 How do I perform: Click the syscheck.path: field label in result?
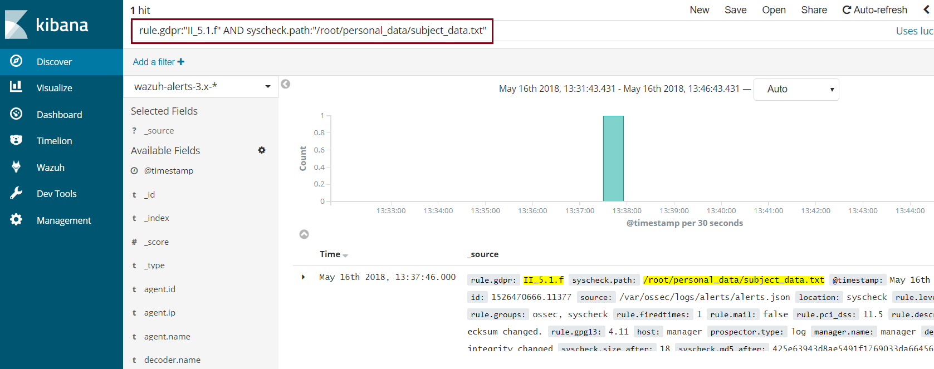(x=604, y=280)
